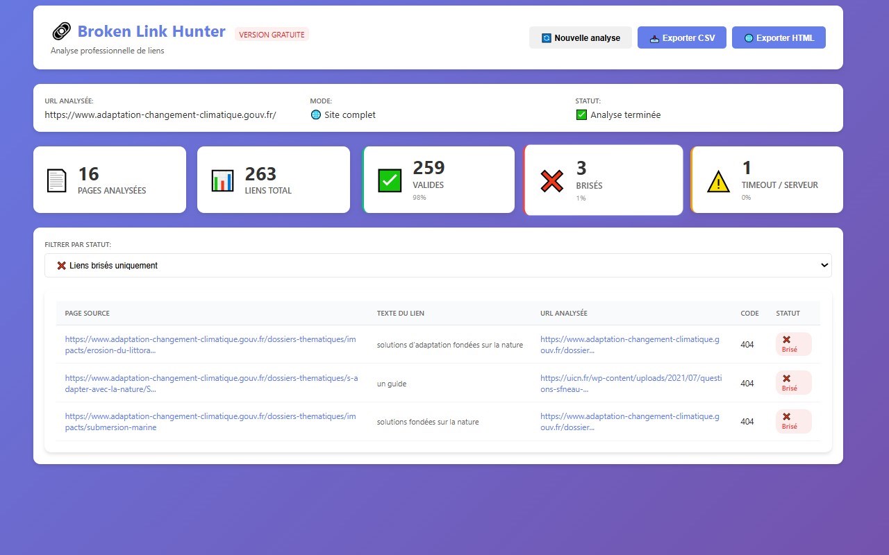
Task: Export results using Exporter CSV
Action: [x=682, y=37]
